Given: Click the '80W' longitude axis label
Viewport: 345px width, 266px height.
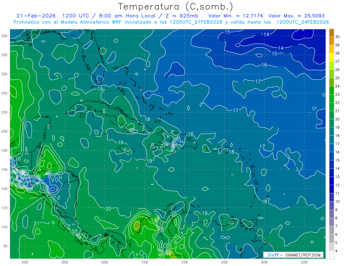Looking at the screenshot, I should click(105, 262).
